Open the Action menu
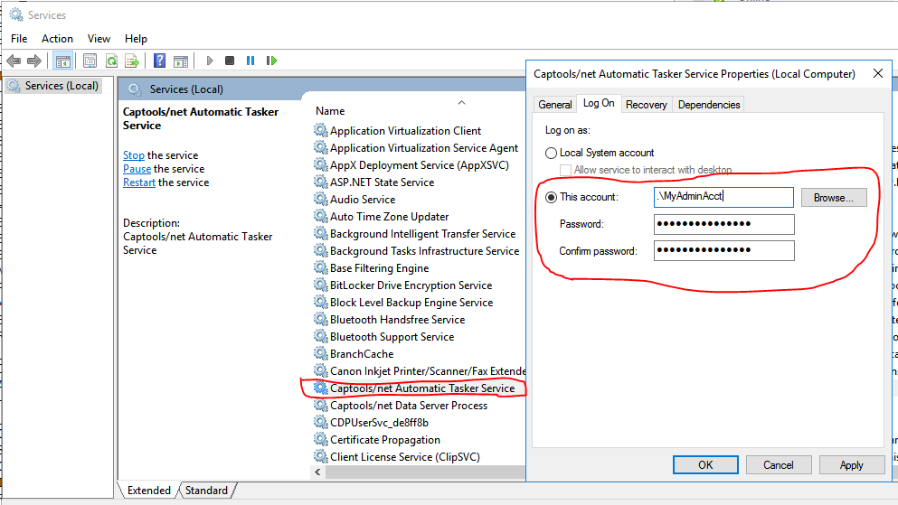 [57, 39]
